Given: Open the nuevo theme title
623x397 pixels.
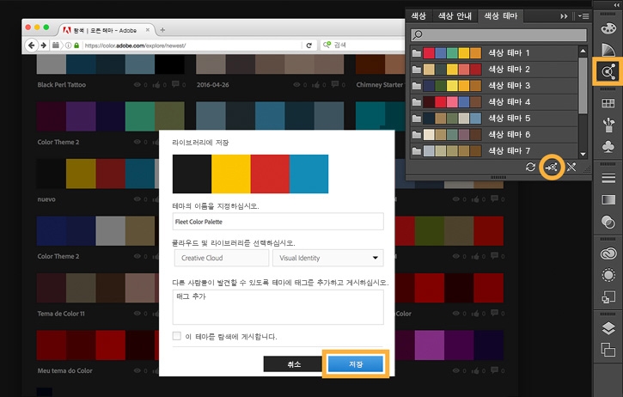Looking at the screenshot, I should 46,199.
